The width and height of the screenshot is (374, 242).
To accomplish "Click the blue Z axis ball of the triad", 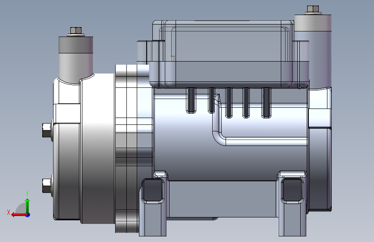I will point(28,215).
